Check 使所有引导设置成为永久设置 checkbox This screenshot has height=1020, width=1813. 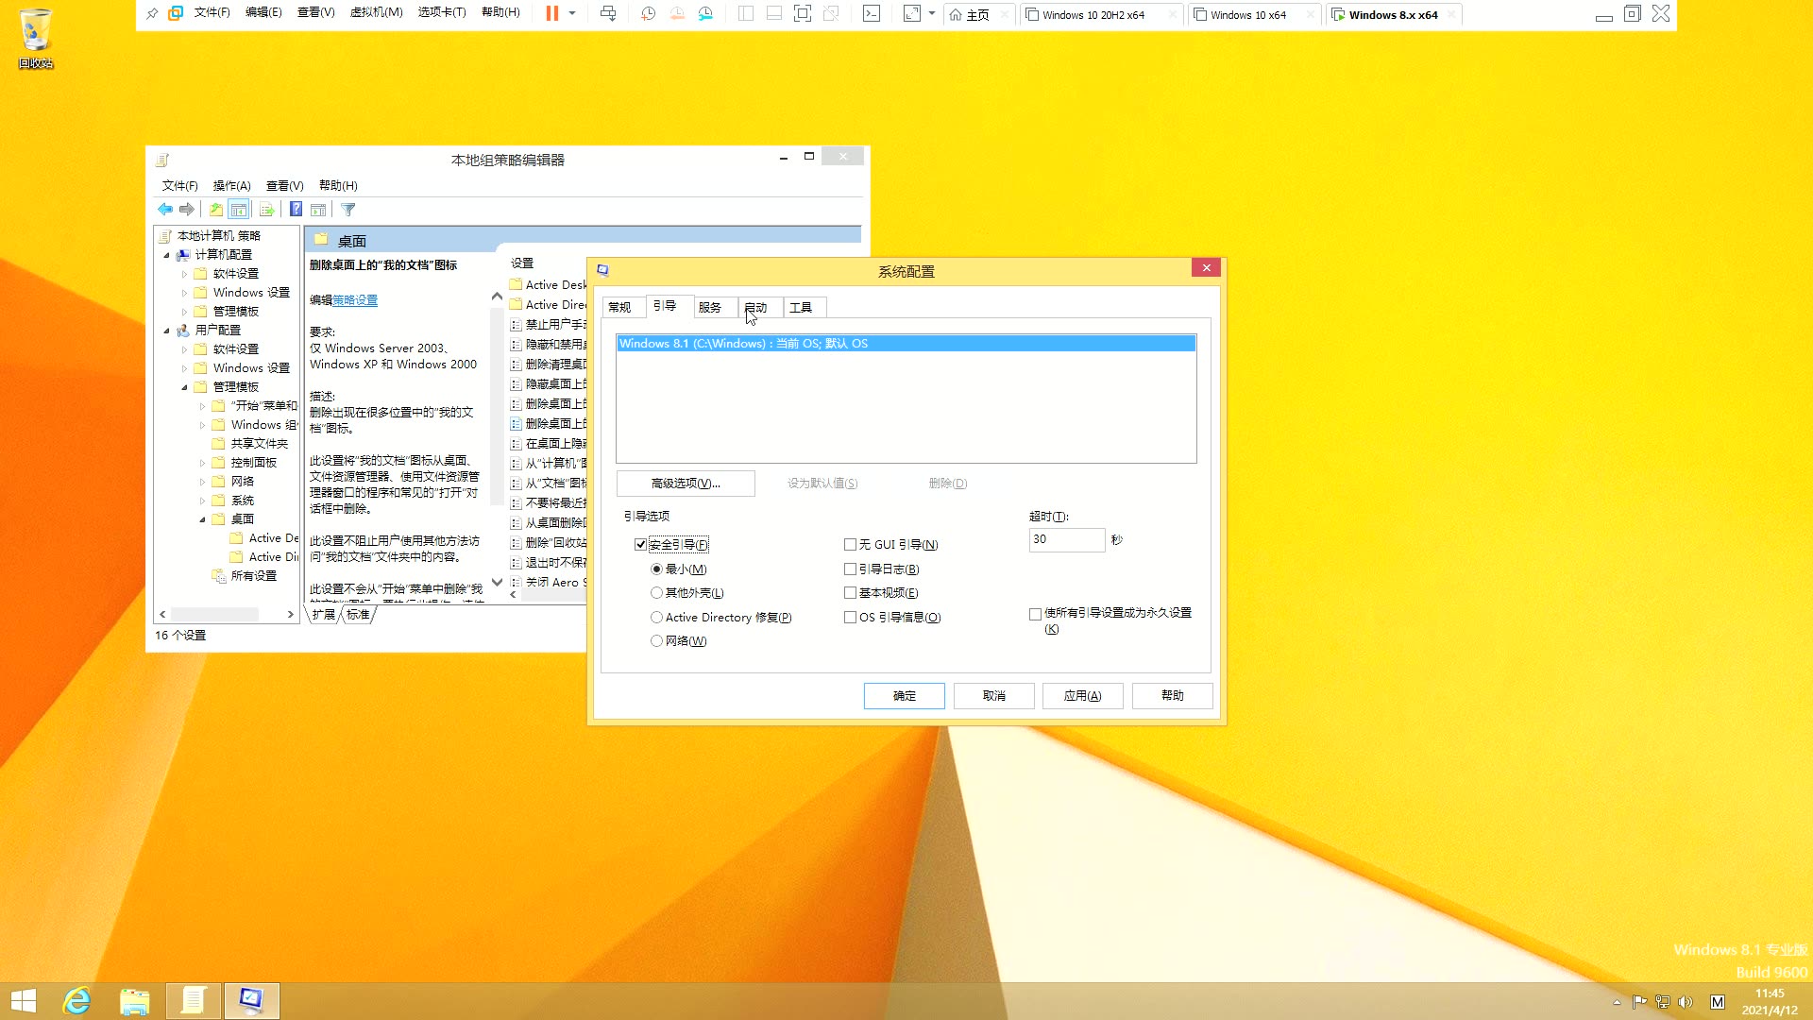pos(1035,614)
